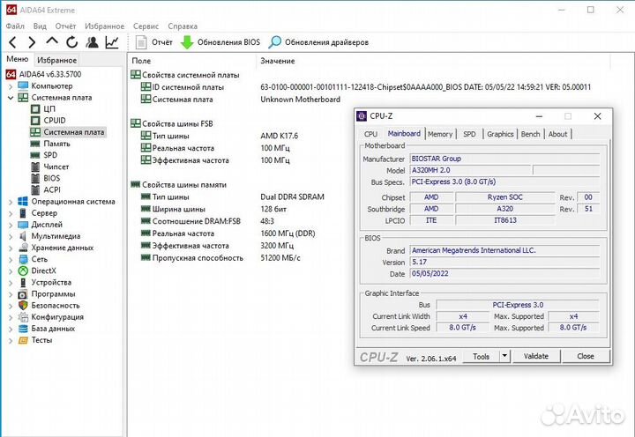Click the Устройства device icon

coord(23,283)
